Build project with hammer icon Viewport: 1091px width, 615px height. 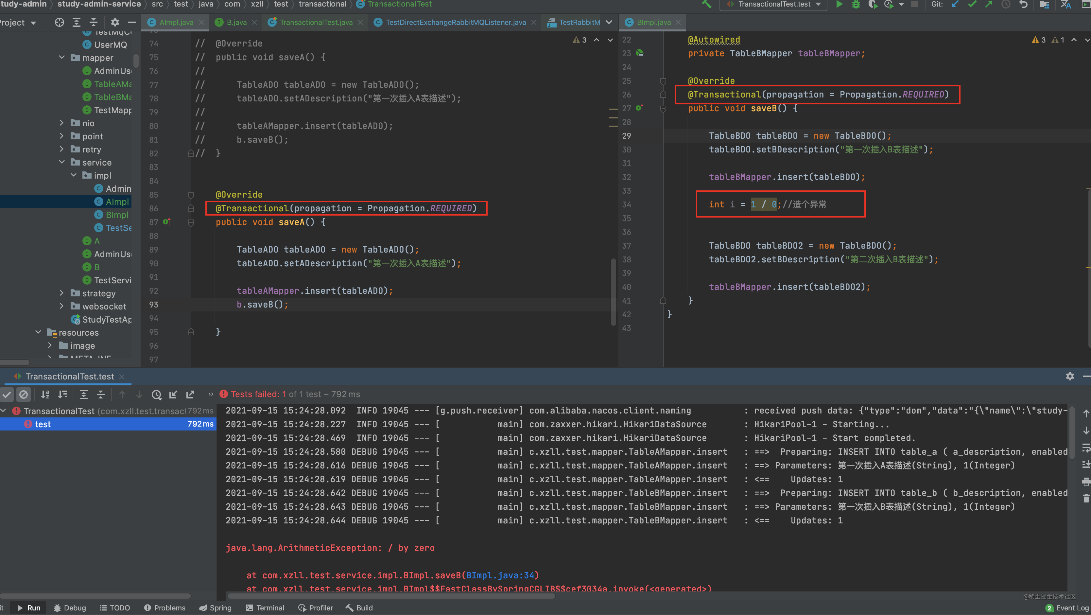[706, 4]
